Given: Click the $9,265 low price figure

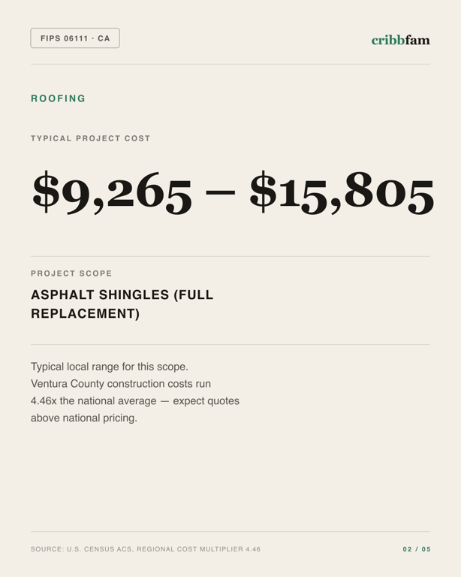Looking at the screenshot, I should tap(112, 192).
